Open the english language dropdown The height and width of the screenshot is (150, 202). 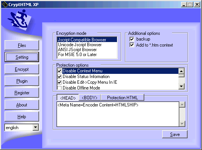35,128
